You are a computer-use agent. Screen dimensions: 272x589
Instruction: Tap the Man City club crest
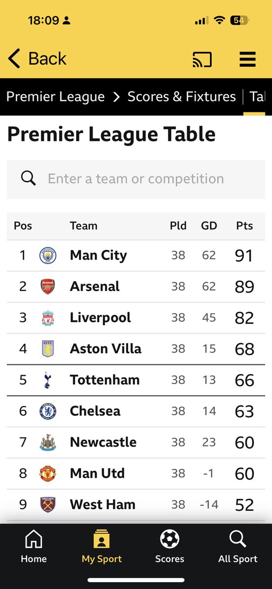tap(48, 255)
